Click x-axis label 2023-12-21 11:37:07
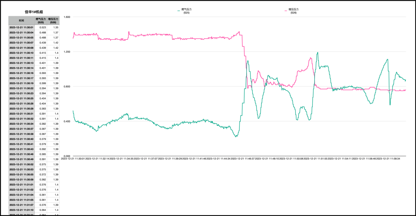The height and width of the screenshot is (216, 416). tap(146, 159)
